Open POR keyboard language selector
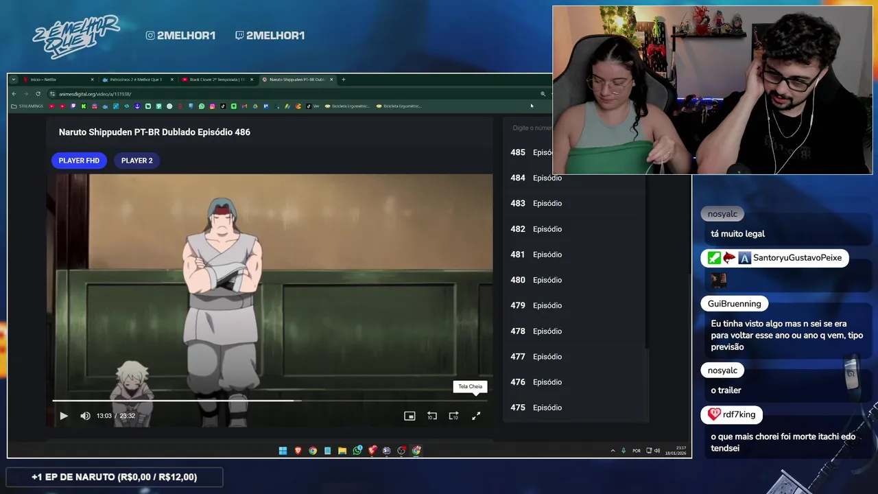Image resolution: width=878 pixels, height=494 pixels. click(637, 451)
